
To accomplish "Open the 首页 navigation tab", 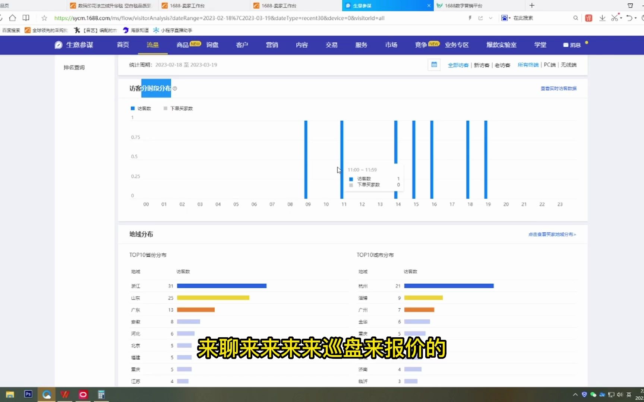I will pos(123,45).
